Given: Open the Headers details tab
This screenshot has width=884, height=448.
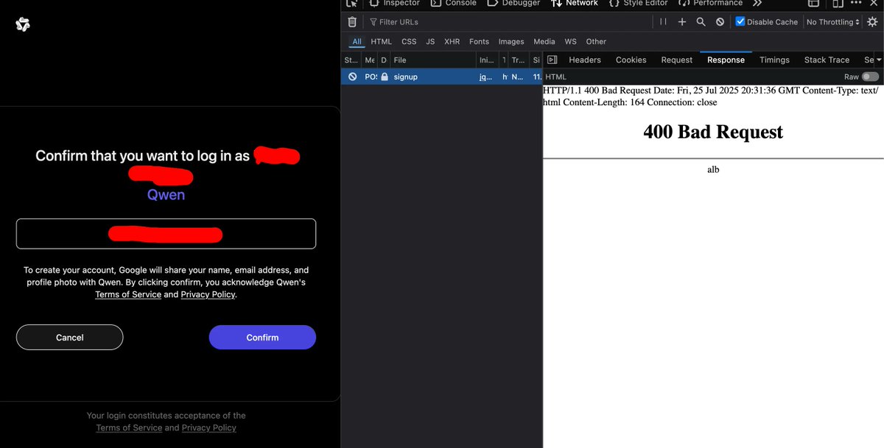Looking at the screenshot, I should click(585, 60).
